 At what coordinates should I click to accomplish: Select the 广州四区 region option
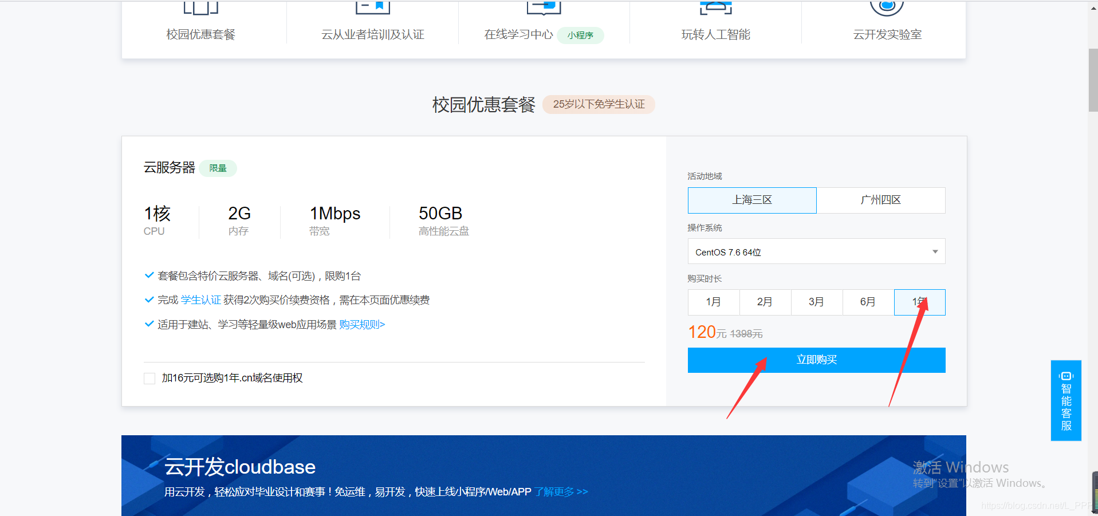click(x=880, y=200)
